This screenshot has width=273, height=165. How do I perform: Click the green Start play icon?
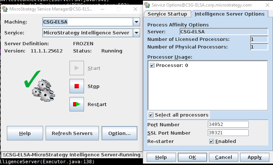click(x=76, y=68)
